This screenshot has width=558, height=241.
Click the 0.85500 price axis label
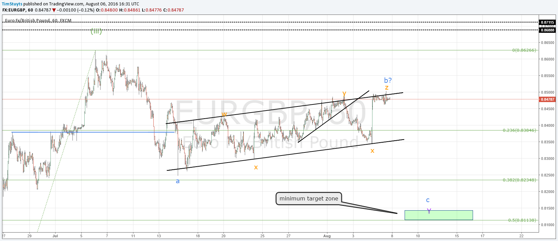(x=548, y=76)
